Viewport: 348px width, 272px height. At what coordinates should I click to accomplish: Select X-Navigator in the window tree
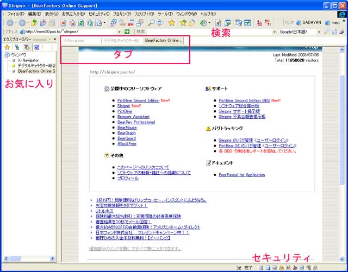pyautogui.click(x=28, y=60)
